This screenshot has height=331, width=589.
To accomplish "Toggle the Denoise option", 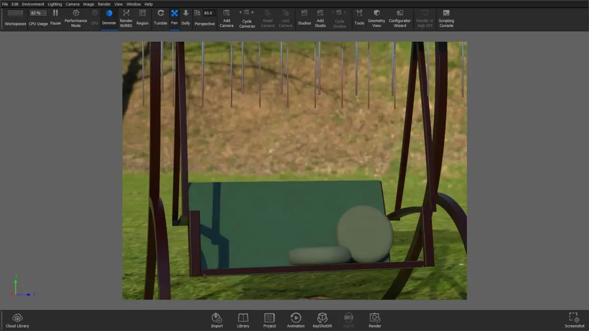I will [x=109, y=18].
